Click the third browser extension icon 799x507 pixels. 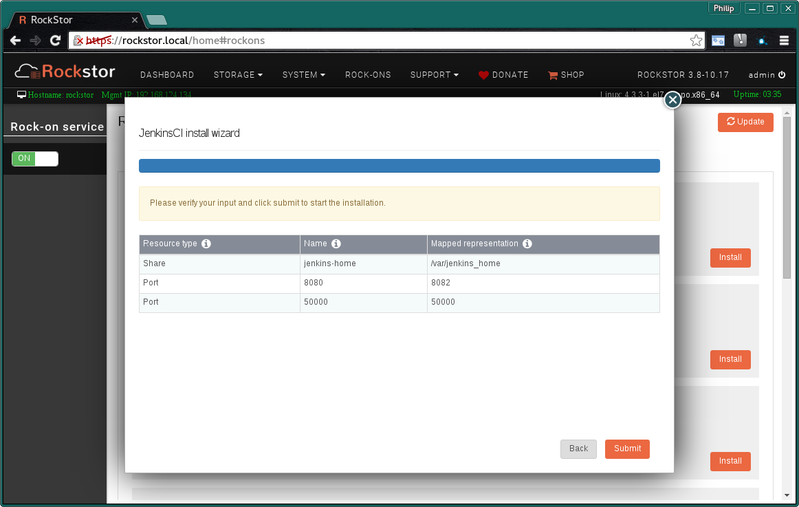pos(763,41)
